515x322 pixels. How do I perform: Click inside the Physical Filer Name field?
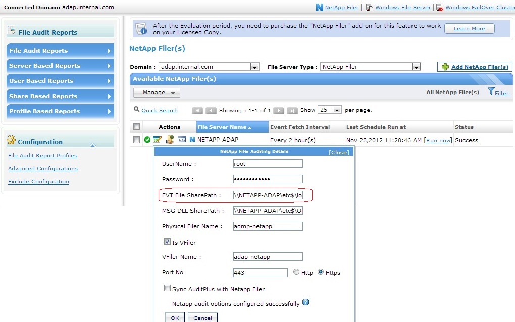[268, 226]
